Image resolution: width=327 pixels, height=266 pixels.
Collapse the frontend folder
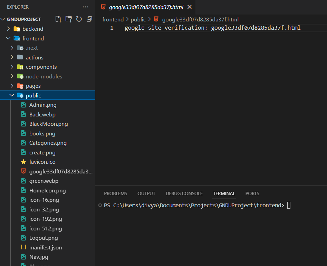33,38
